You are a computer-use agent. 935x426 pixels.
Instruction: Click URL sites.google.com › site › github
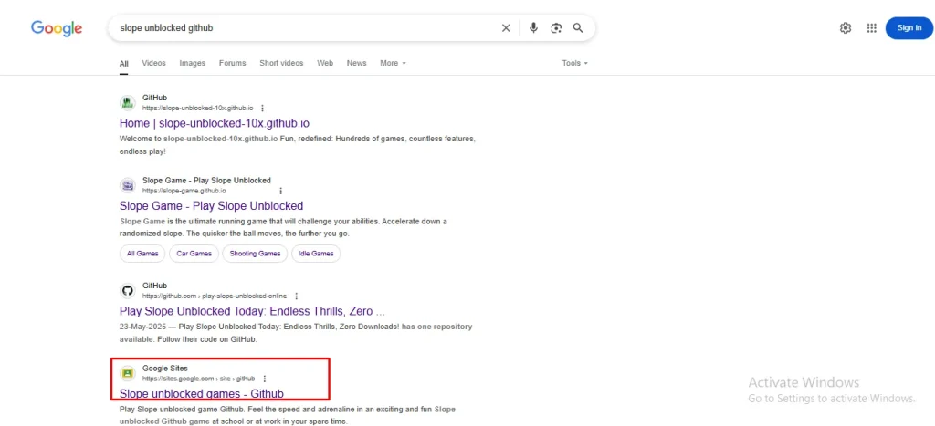(198, 379)
